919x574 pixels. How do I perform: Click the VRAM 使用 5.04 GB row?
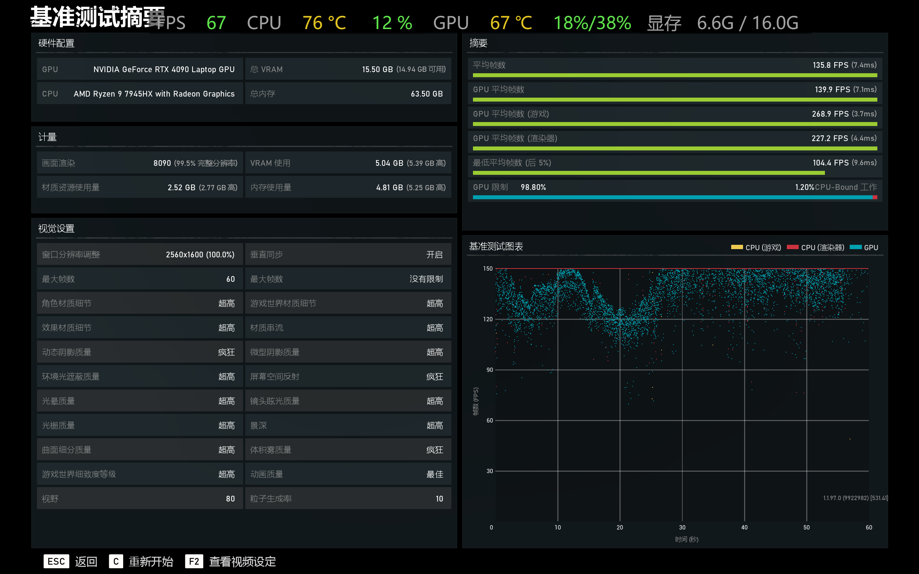coord(348,163)
